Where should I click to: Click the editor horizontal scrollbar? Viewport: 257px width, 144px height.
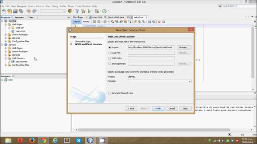tap(154, 130)
